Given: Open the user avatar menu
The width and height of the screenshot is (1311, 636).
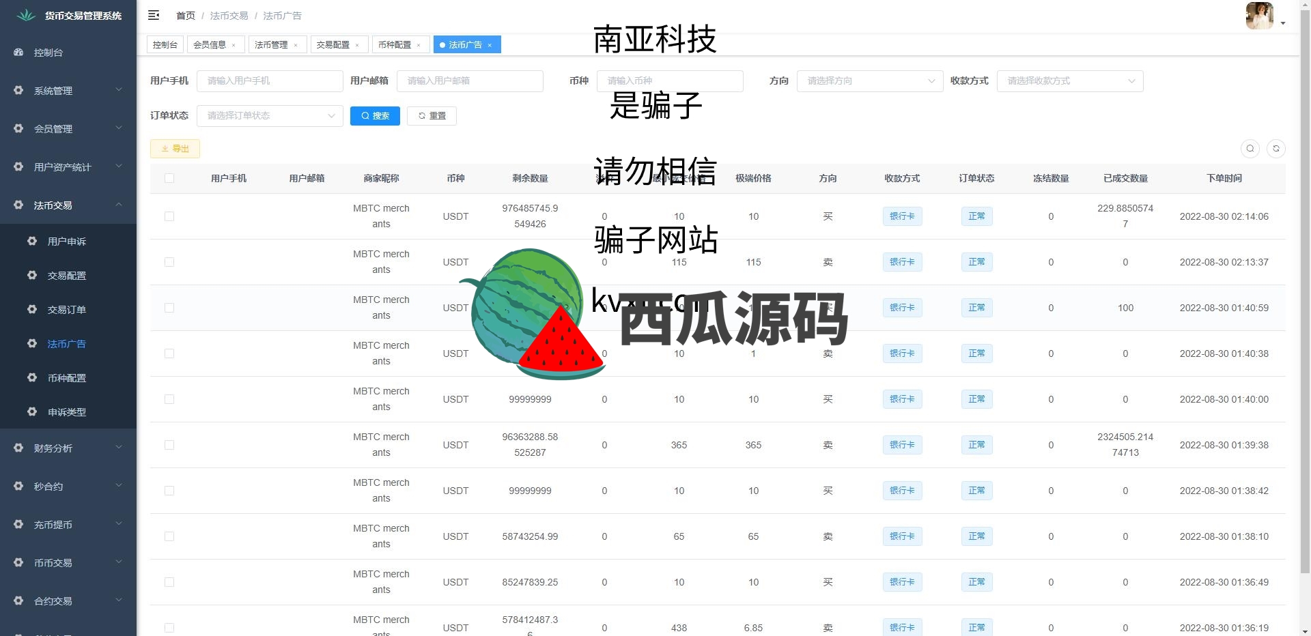Looking at the screenshot, I should (1260, 16).
